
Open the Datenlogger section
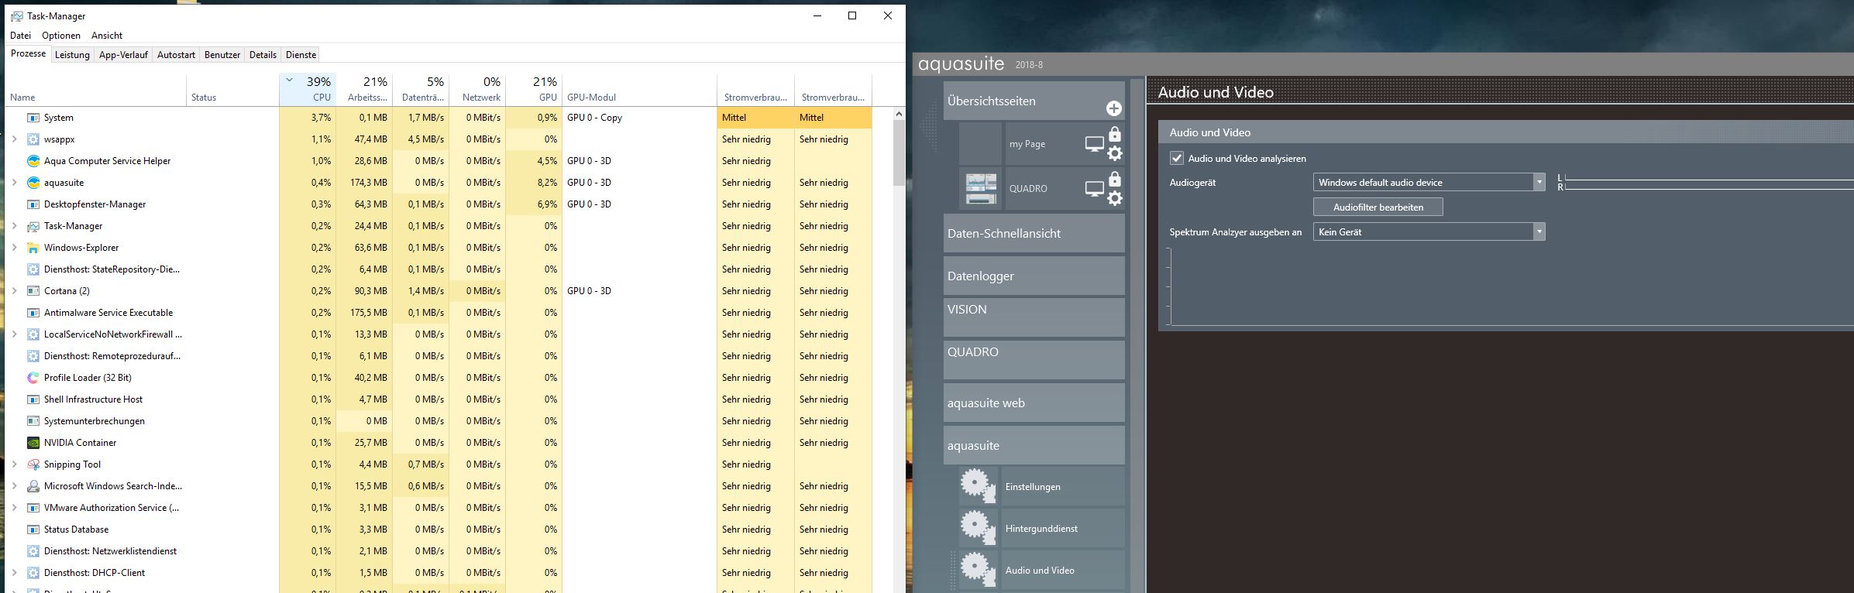pos(1034,276)
